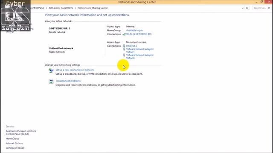
Task: Go to All Control Panel Items breadcrumb
Action: [61, 8]
